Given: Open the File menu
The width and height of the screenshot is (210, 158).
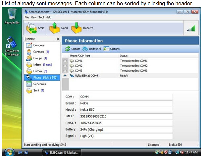Looking at the screenshot, I should pos(26,17).
